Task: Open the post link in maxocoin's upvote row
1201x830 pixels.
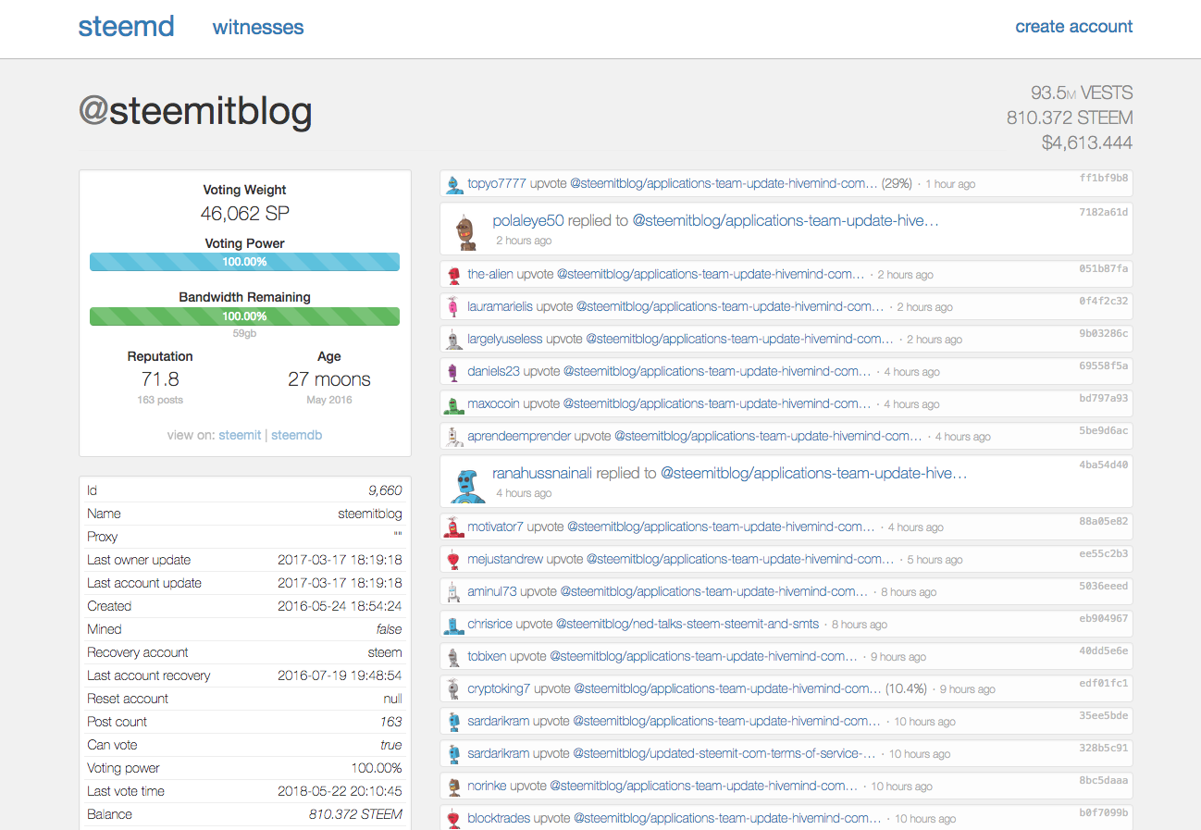Action: coord(717,404)
